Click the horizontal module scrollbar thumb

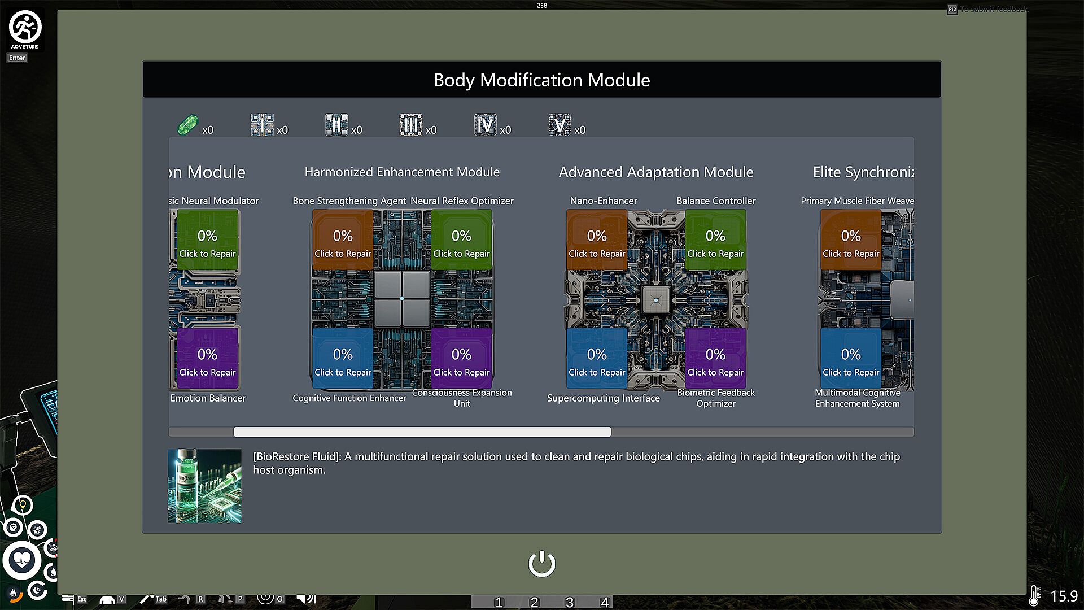click(422, 432)
